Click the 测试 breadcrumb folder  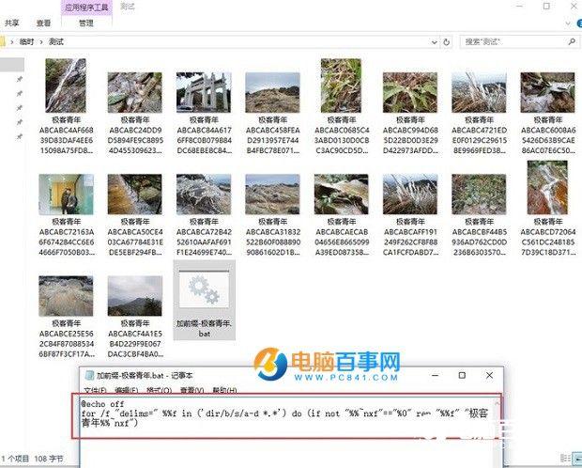pyautogui.click(x=56, y=42)
